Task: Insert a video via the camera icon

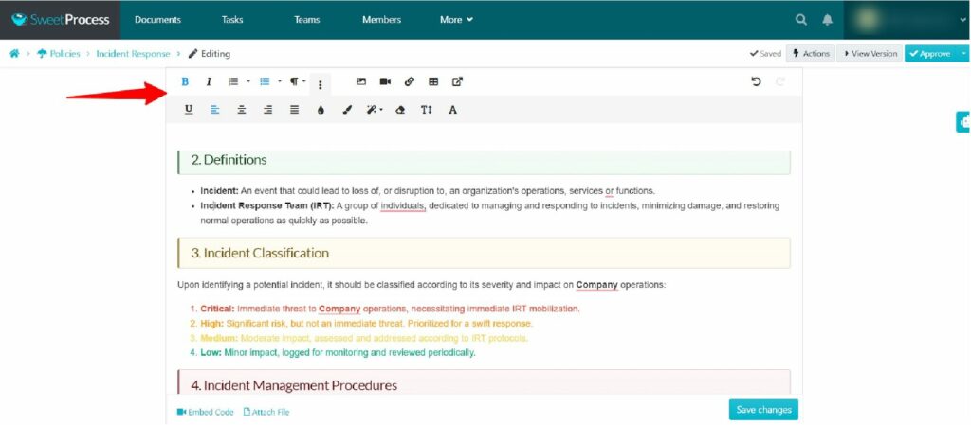Action: click(385, 81)
